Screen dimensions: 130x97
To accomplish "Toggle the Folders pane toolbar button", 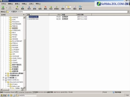I will (68, 8).
